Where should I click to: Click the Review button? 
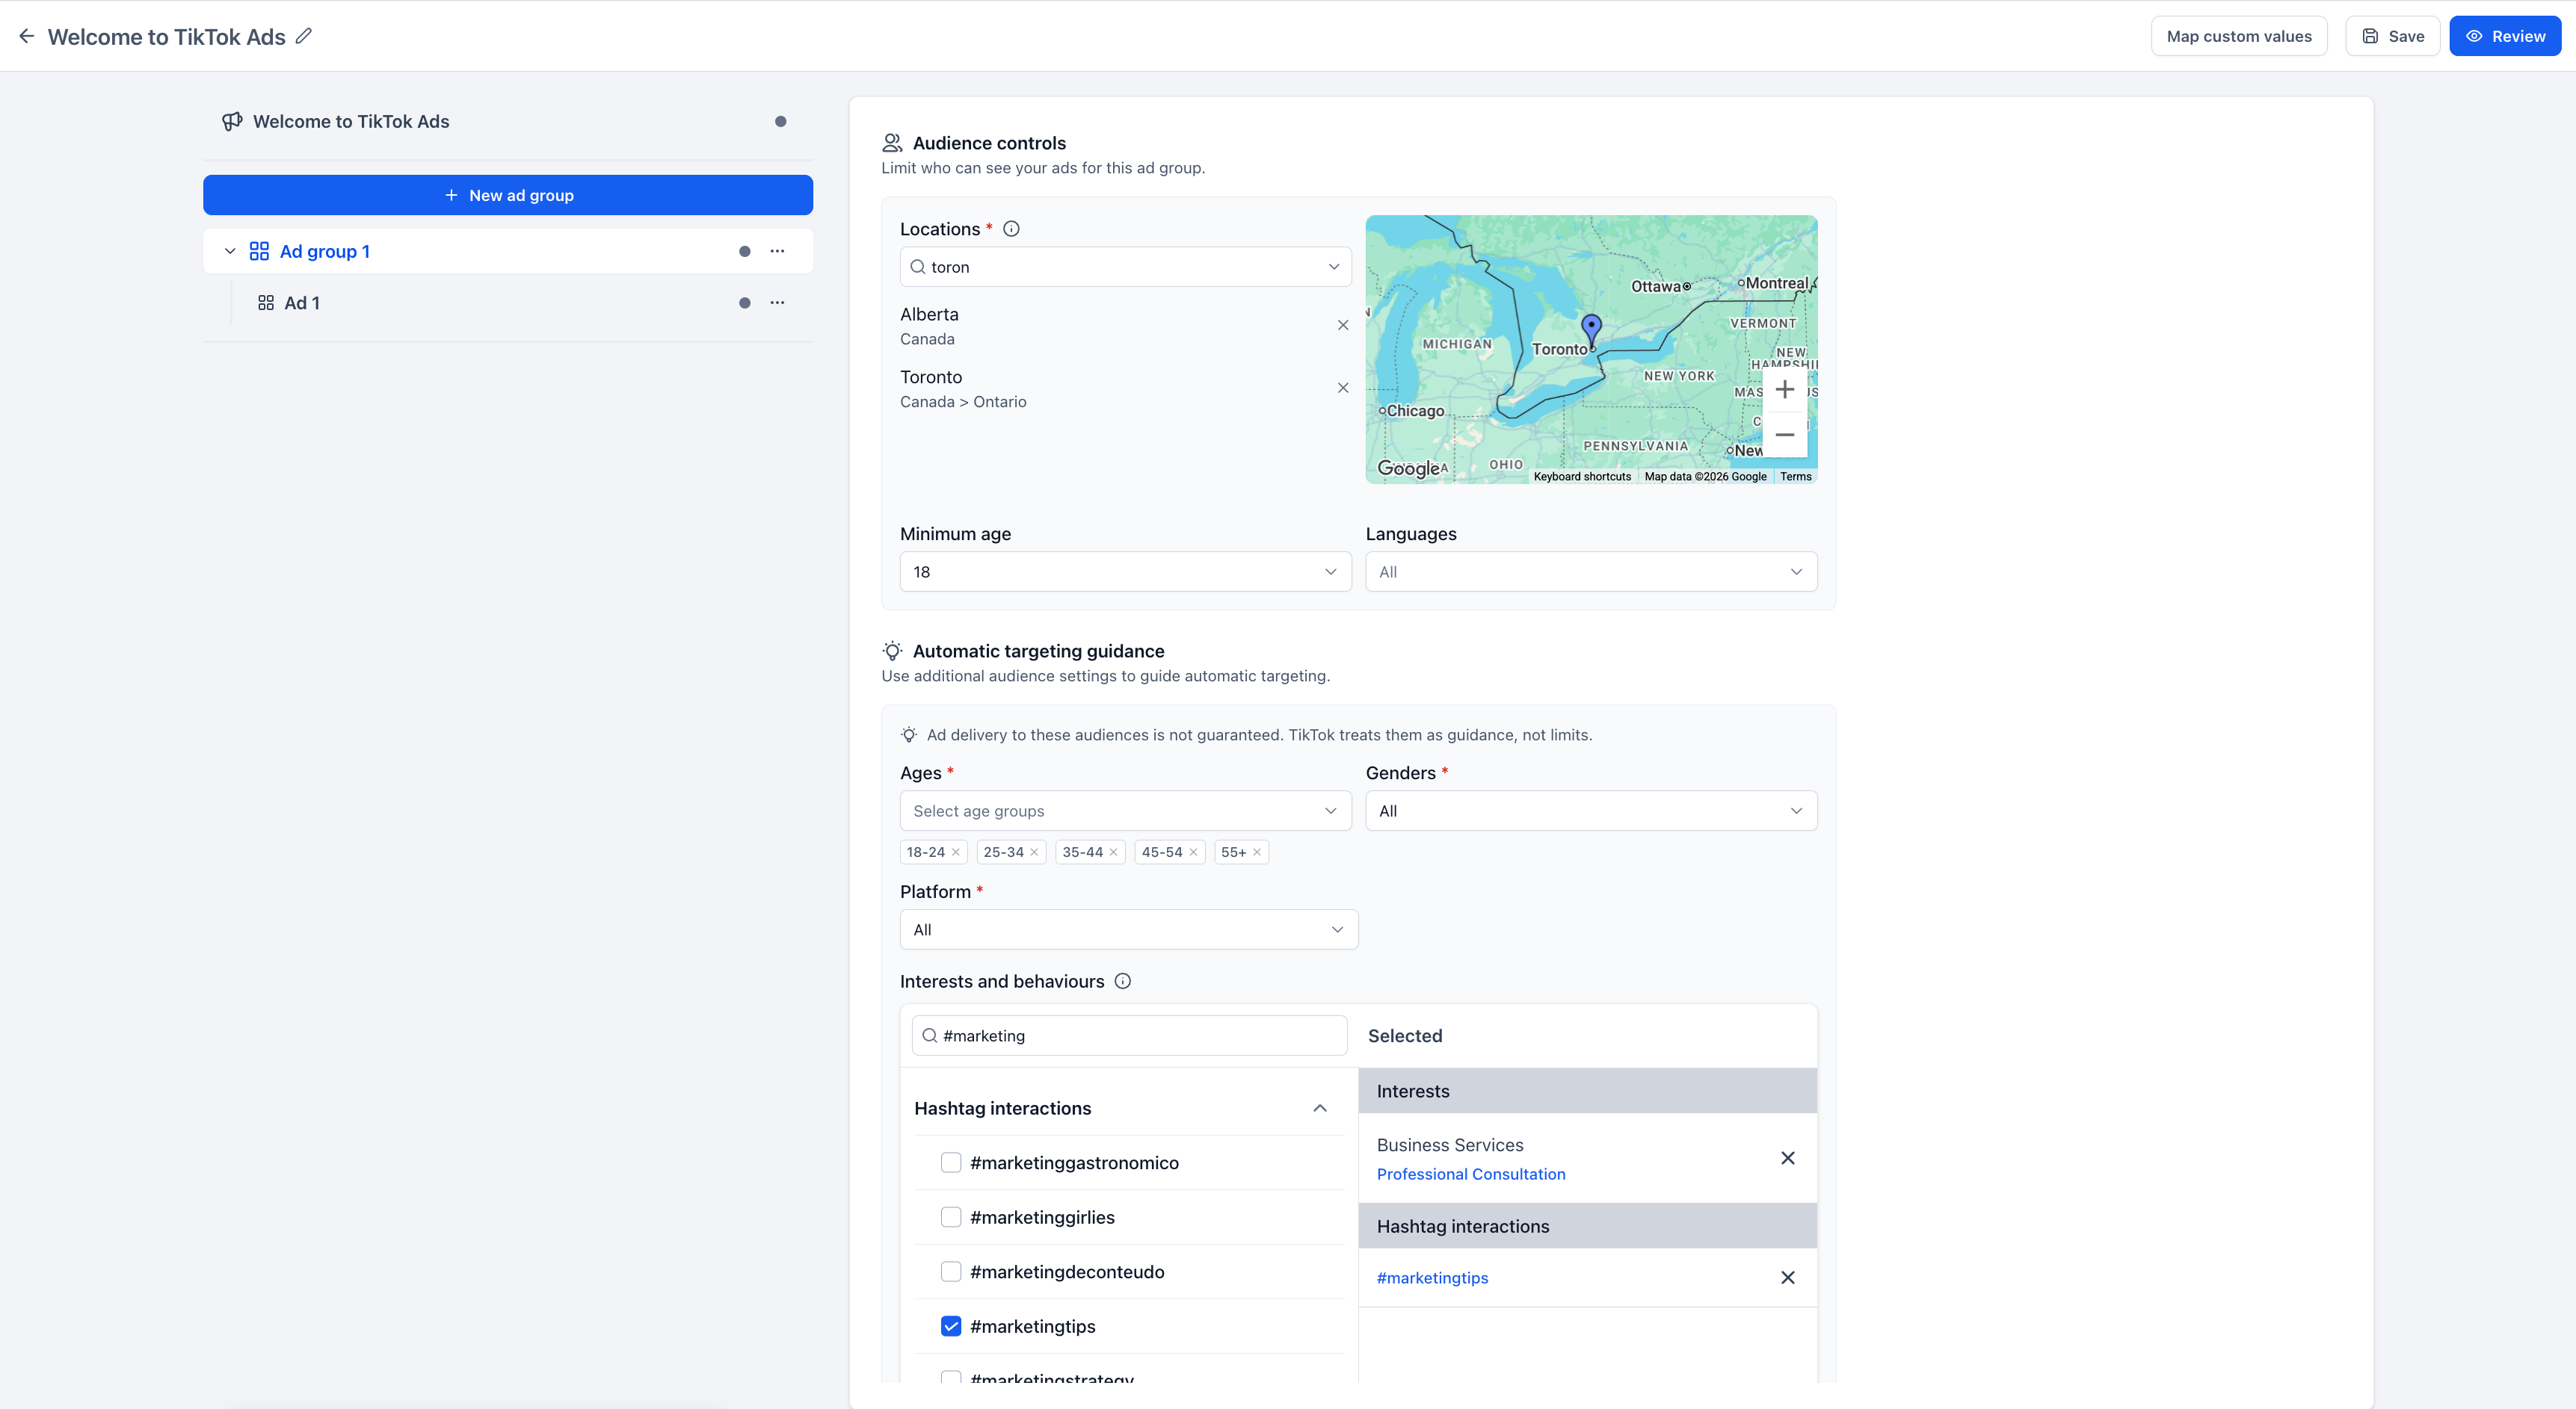click(x=2505, y=36)
